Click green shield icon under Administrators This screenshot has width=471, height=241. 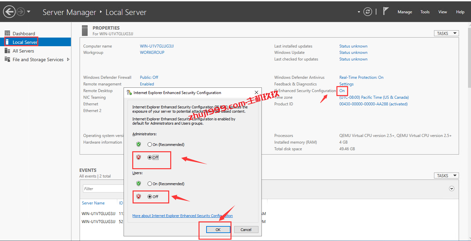coord(139,144)
